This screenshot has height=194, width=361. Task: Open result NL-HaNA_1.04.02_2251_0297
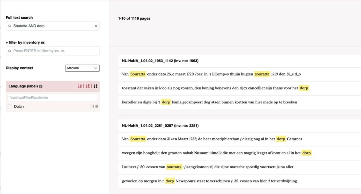pyautogui.click(x=160, y=126)
